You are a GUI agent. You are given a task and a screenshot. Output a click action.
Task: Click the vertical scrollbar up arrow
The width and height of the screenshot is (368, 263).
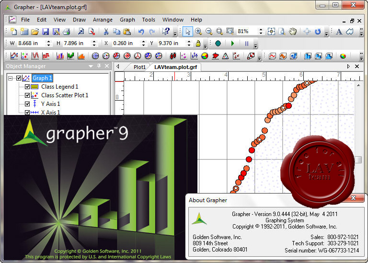[x=358, y=85]
